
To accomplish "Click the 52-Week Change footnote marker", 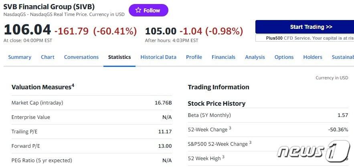I will tap(230, 129).
